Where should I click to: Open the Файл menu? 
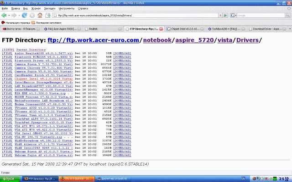click(5, 9)
